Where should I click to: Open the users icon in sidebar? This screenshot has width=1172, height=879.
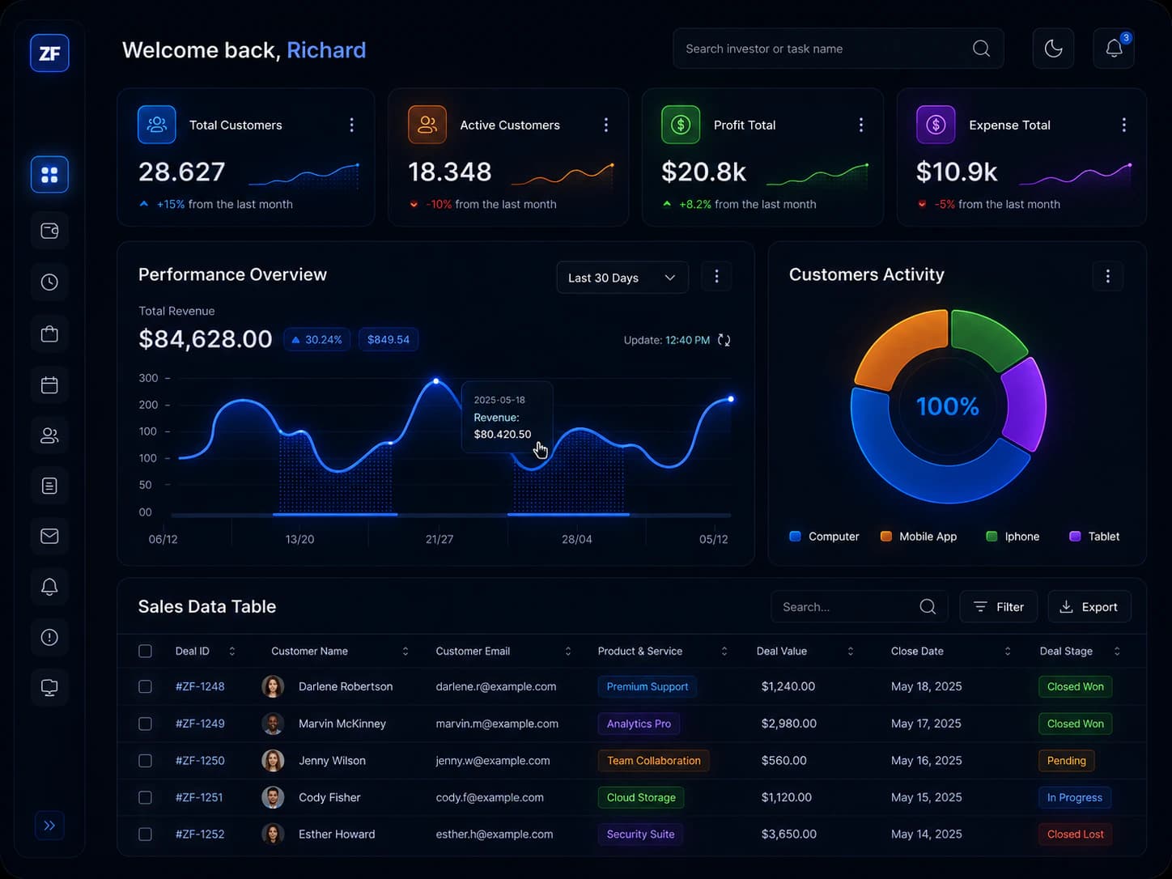(x=49, y=435)
